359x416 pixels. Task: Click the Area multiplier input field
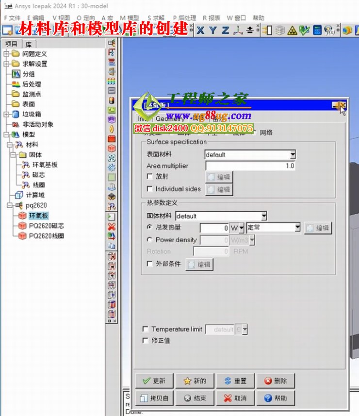(x=250, y=166)
